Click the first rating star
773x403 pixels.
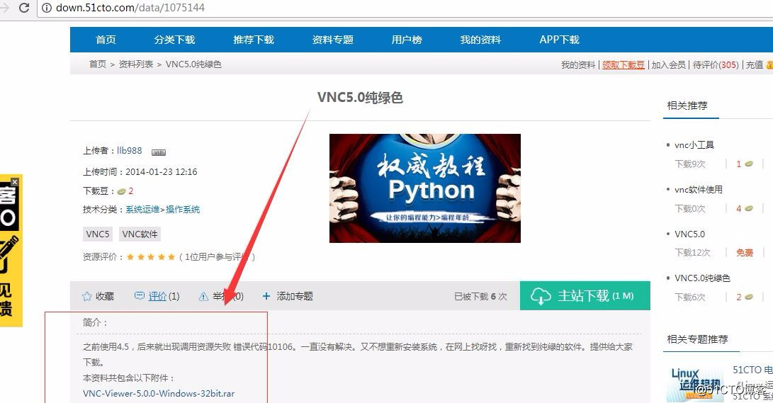click(x=130, y=256)
